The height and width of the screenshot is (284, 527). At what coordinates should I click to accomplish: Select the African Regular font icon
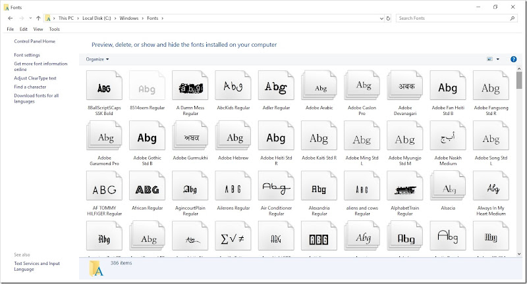click(147, 186)
